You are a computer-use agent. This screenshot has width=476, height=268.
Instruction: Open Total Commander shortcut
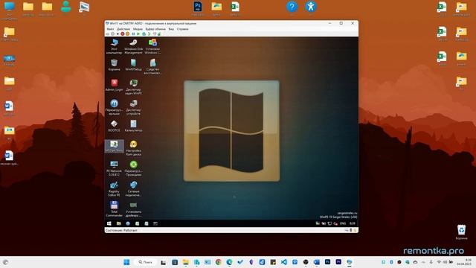tap(114, 209)
